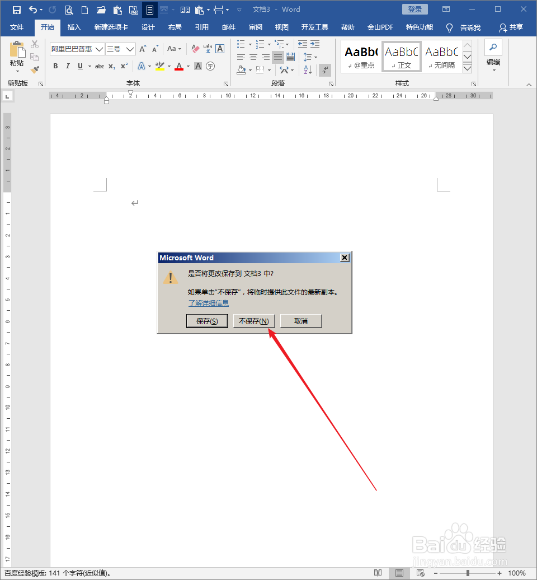Click the Paste clipboard icon
Screen dimensions: 537x580
click(x=17, y=50)
